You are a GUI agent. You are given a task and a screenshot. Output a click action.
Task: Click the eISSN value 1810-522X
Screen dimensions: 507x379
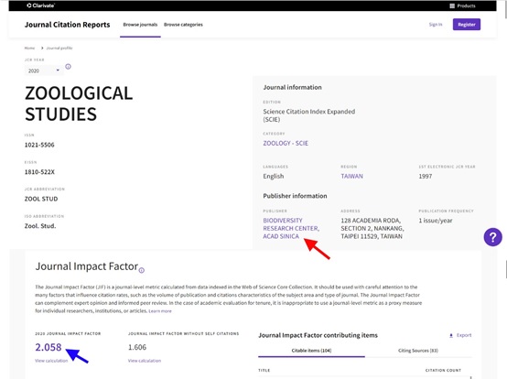click(39, 172)
